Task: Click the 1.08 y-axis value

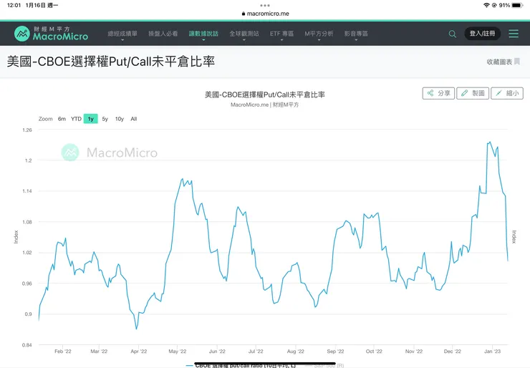Action: 27,222
